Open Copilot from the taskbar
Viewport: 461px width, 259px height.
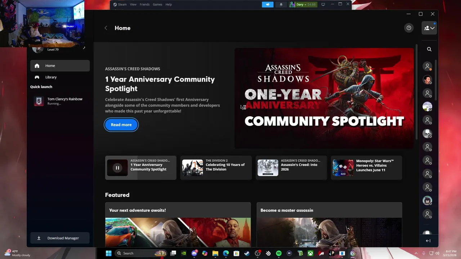click(x=205, y=253)
